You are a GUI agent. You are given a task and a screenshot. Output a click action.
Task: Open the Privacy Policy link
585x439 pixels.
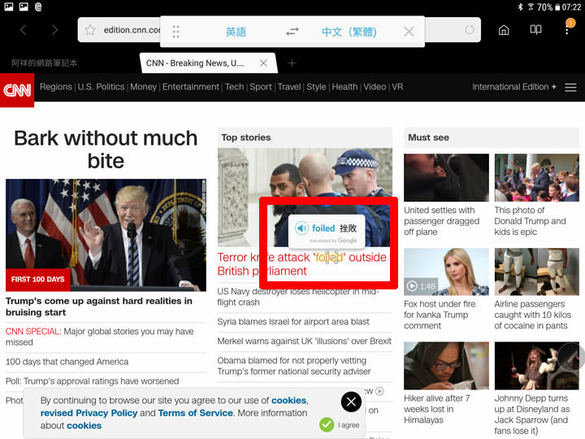[89, 413]
